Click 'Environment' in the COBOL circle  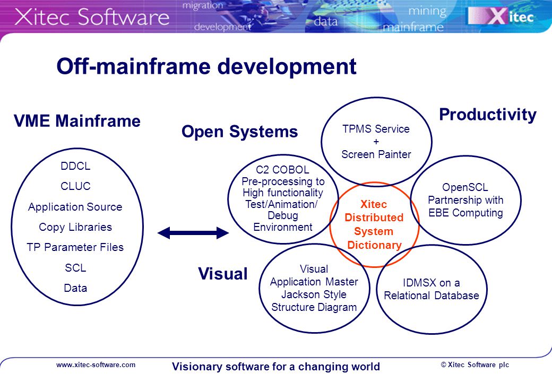[283, 227]
